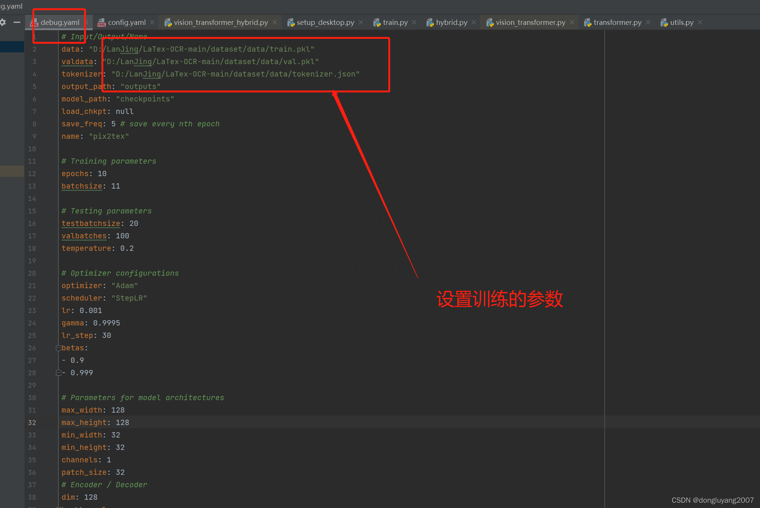Click the "pix2tex" name value

click(109, 137)
